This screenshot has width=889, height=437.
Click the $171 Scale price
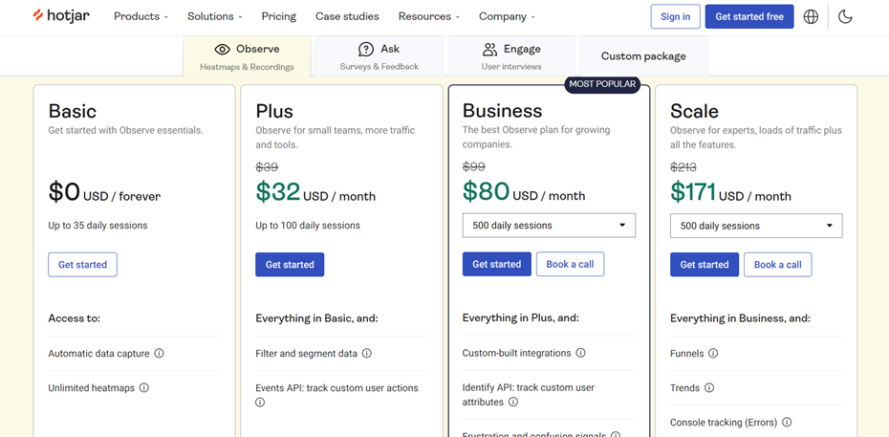[x=693, y=192]
